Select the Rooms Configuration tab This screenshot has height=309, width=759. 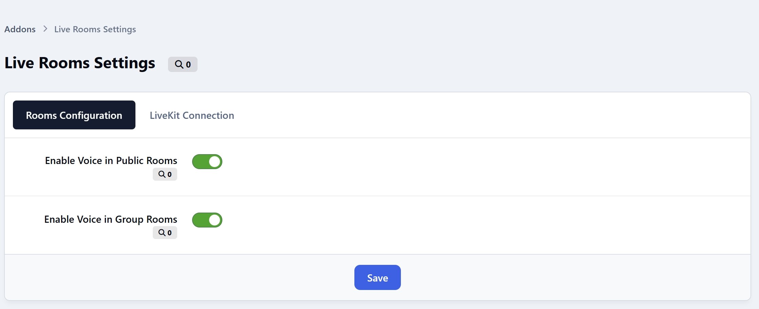[x=74, y=115]
